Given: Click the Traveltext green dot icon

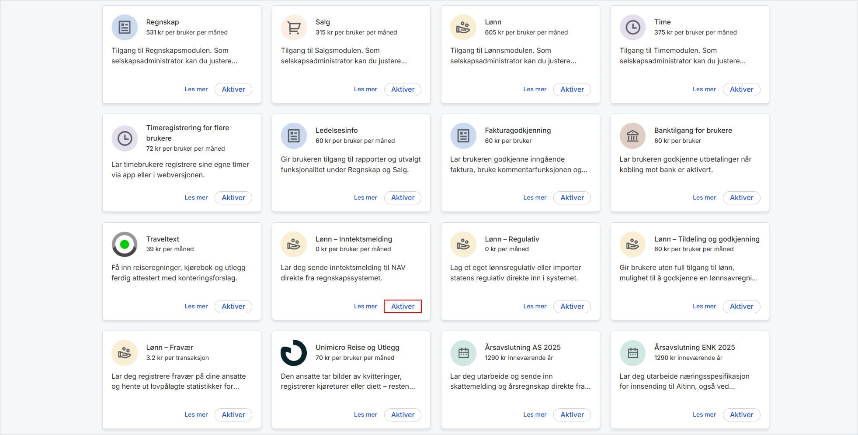Looking at the screenshot, I should 125,244.
